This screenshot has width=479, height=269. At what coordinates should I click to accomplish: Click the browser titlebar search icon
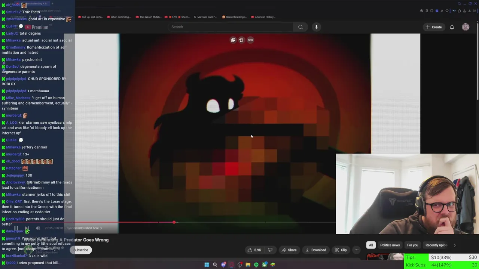pos(459,4)
